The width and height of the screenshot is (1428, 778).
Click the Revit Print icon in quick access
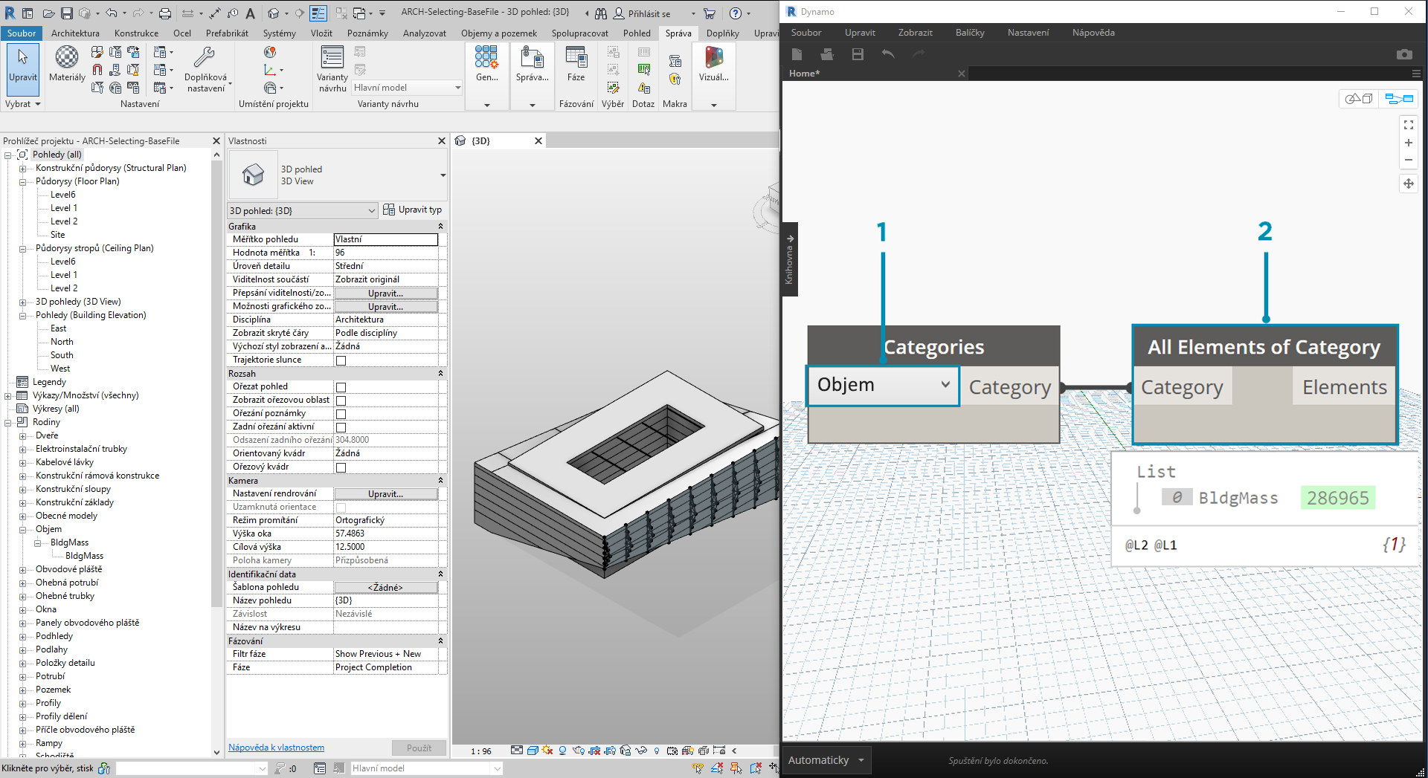coord(165,13)
